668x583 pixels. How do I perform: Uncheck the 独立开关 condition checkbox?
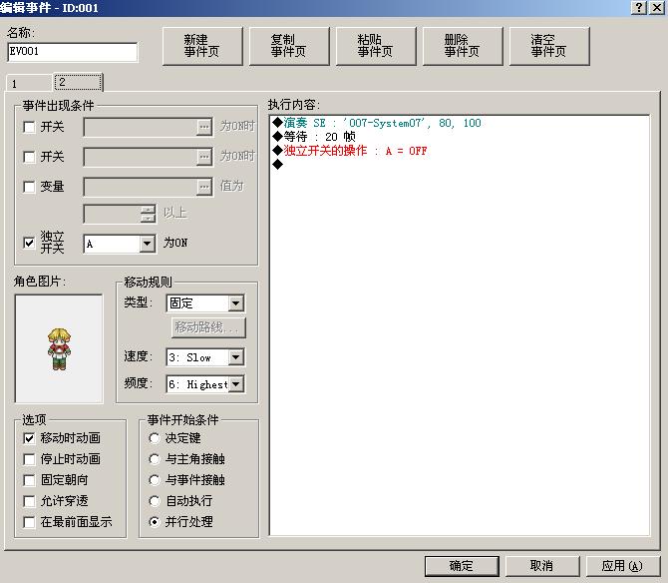tap(29, 243)
